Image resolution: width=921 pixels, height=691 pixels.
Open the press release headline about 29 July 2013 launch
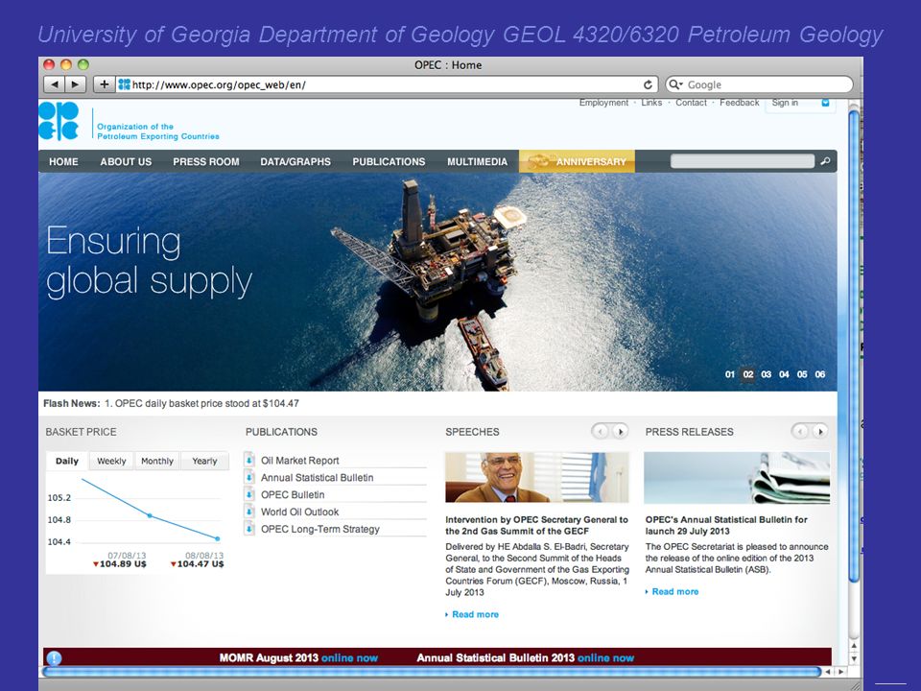point(726,525)
